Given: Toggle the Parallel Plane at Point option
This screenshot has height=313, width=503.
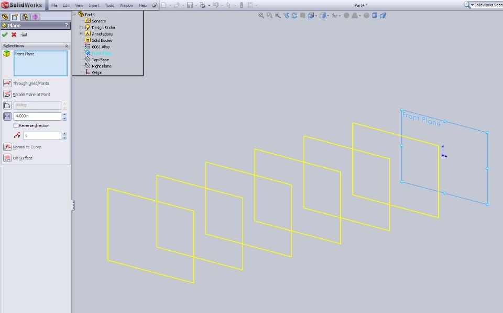Looking at the screenshot, I should pos(7,95).
